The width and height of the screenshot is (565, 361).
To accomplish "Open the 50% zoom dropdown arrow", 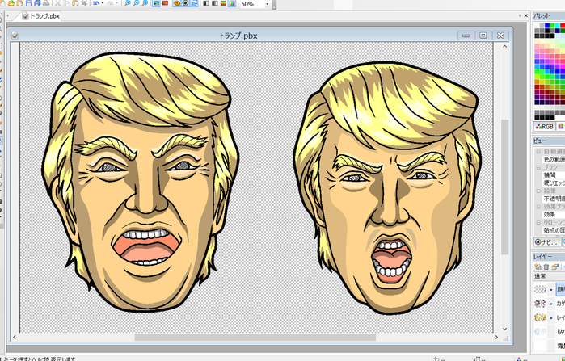I will [267, 4].
